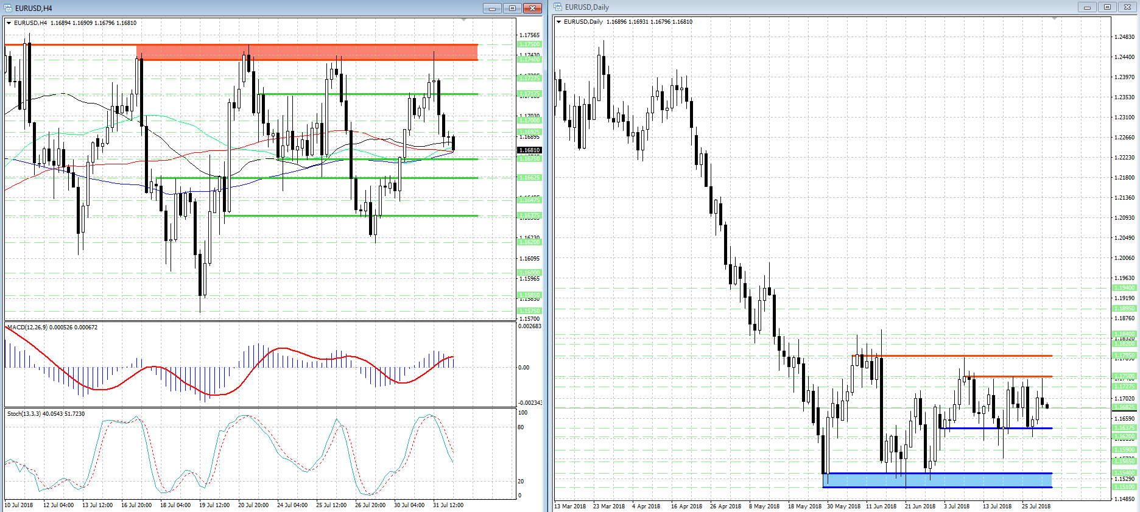Click the '13 Mar 2018' date on Daily time axis
This screenshot has width=1140, height=512.
[570, 507]
